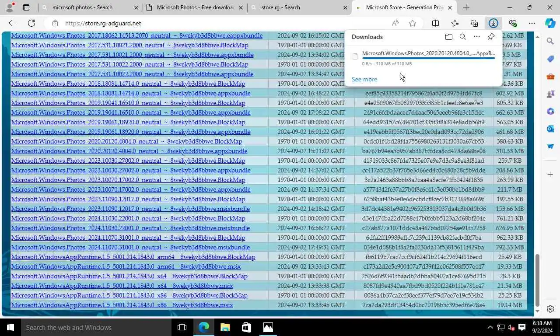Open the Copilot sidebar

click(550, 23)
